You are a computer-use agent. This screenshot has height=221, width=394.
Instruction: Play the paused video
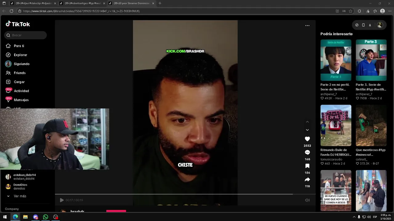tap(62, 200)
